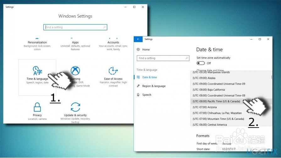Click the Date & time page heading
The width and height of the screenshot is (281, 158).
(210, 50)
